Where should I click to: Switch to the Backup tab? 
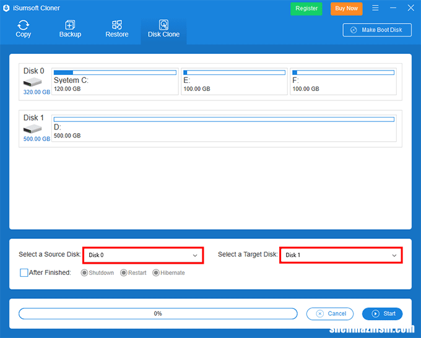70,28
